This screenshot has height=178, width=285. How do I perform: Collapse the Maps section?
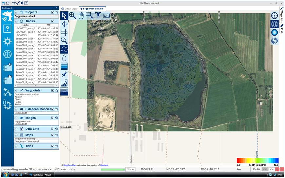click(16, 135)
